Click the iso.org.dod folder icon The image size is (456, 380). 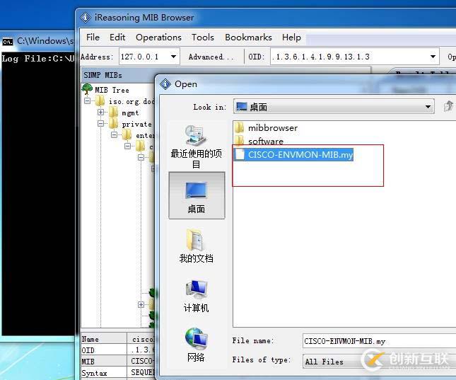point(100,101)
